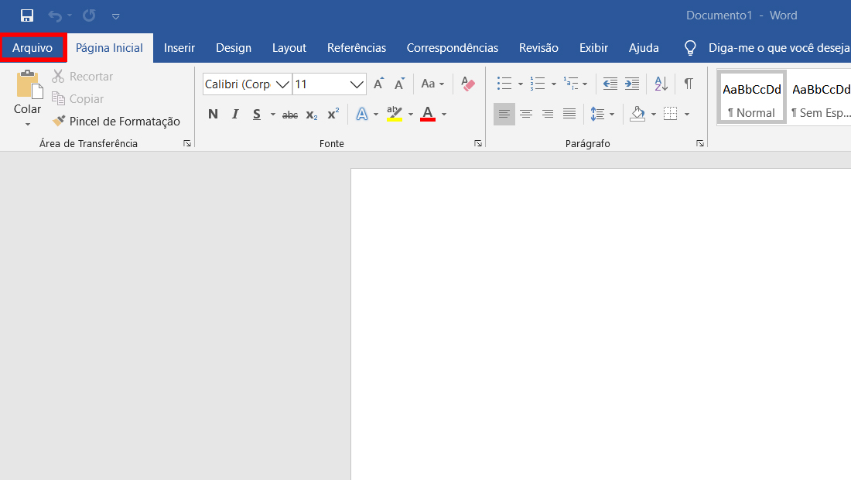Screen dimensions: 851x480
Task: Open the Calibri font name dropdown
Action: 282,84
